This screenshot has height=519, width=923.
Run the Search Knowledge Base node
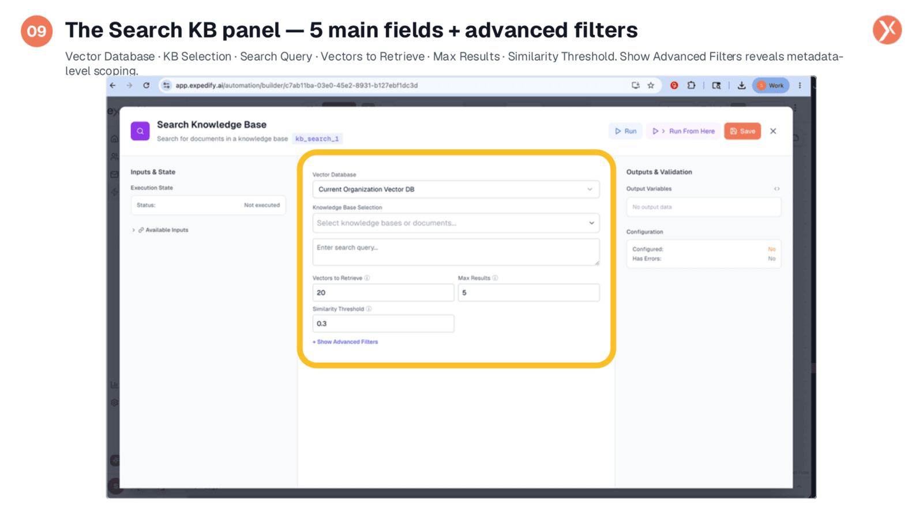[x=625, y=131]
